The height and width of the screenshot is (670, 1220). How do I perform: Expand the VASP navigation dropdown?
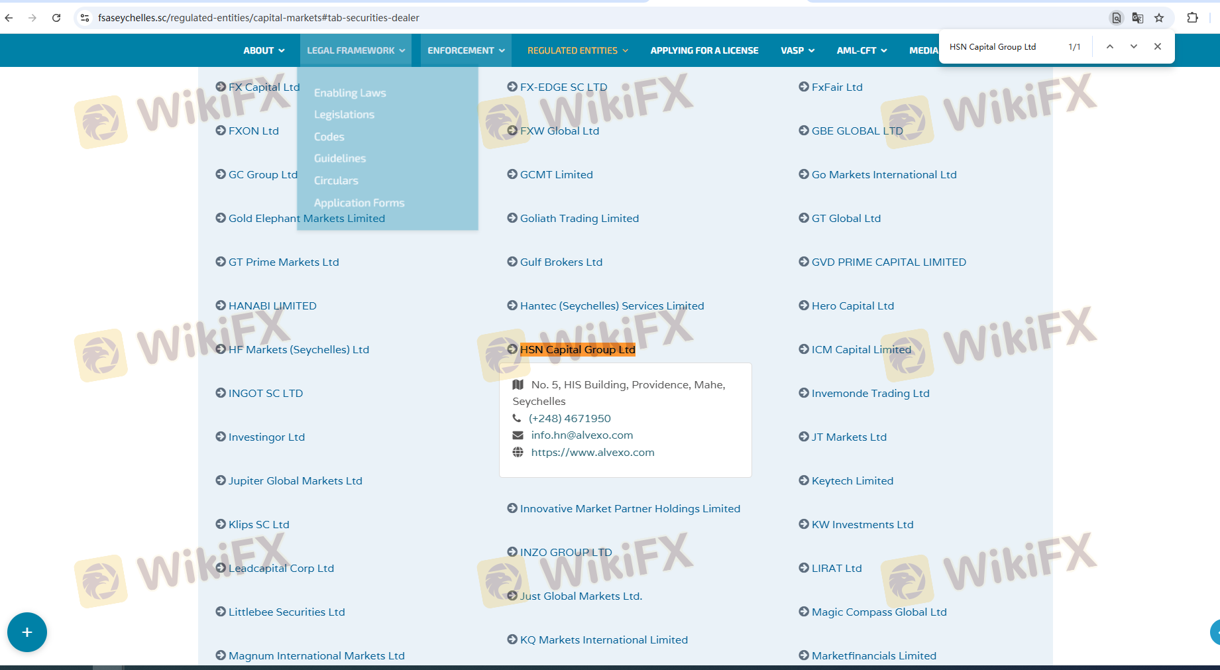(797, 50)
